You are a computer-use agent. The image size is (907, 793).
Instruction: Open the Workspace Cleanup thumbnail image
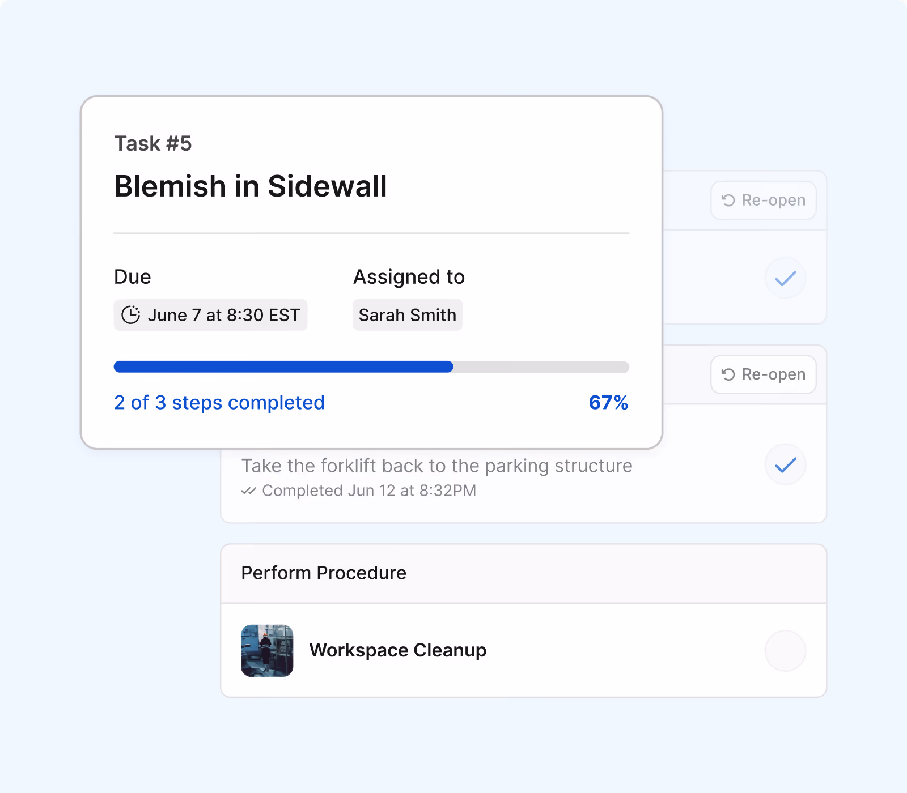267,651
